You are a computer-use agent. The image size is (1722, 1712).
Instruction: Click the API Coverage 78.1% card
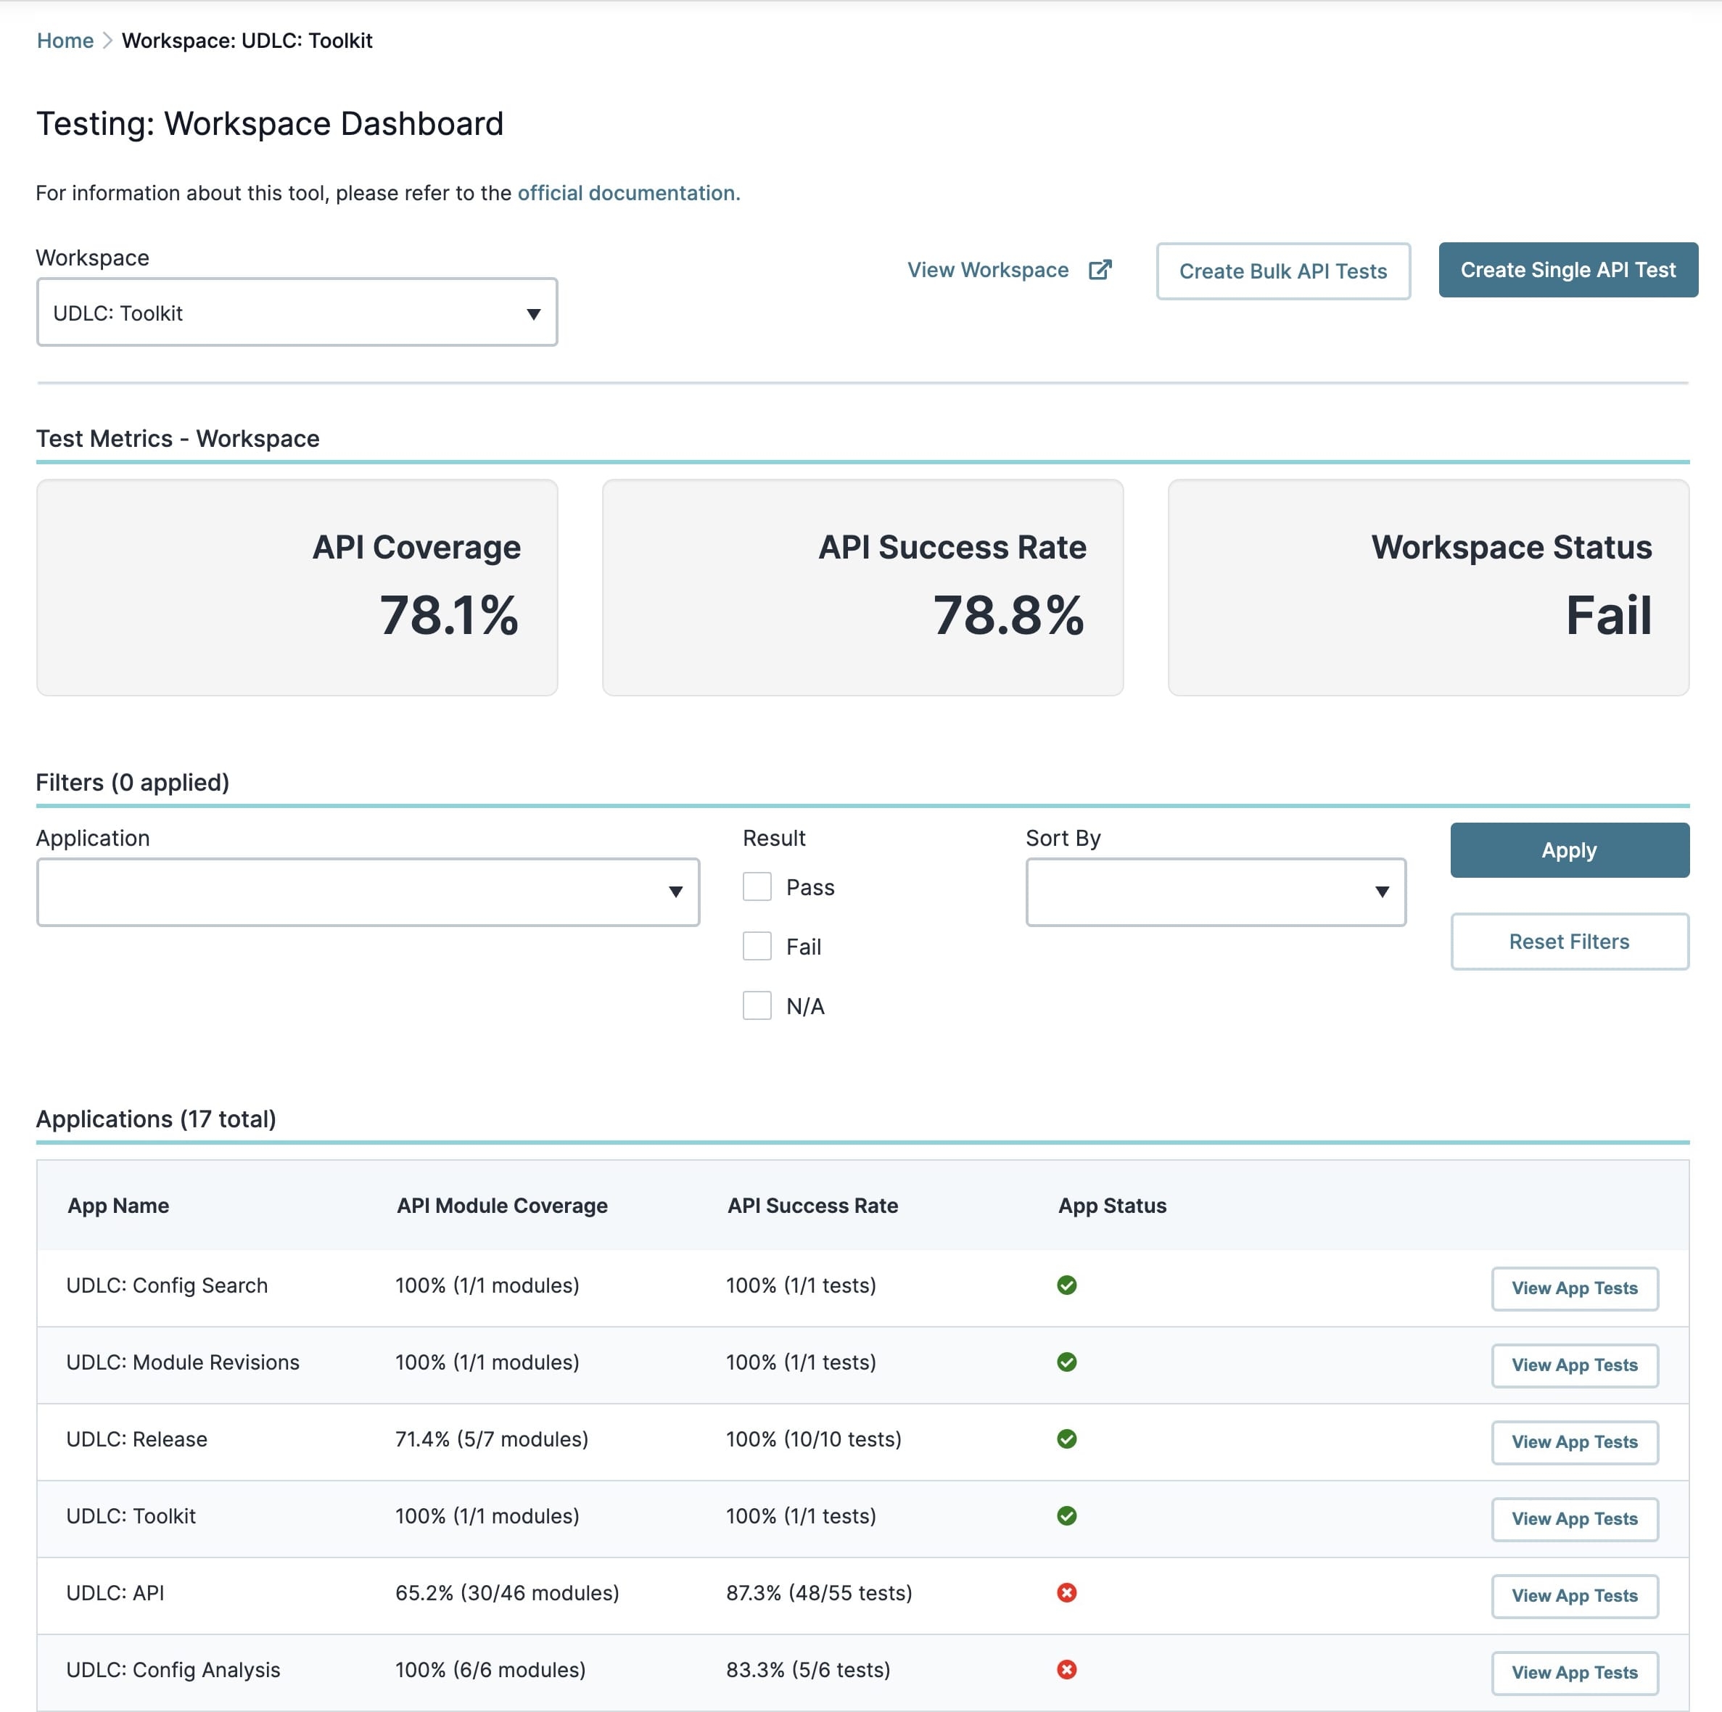pos(297,588)
